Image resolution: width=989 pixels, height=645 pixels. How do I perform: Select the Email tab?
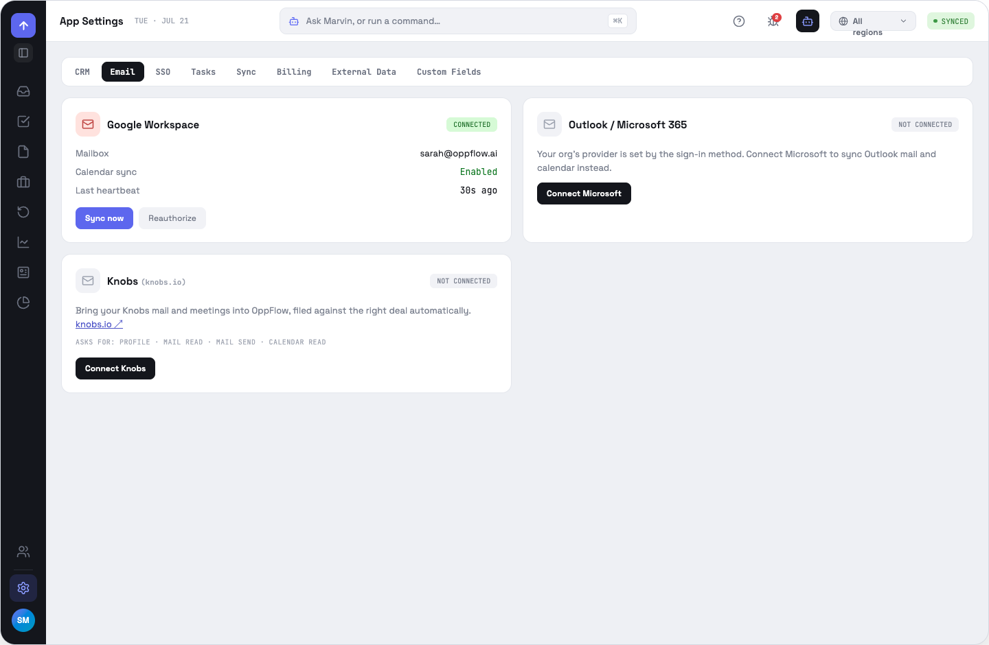coord(123,72)
